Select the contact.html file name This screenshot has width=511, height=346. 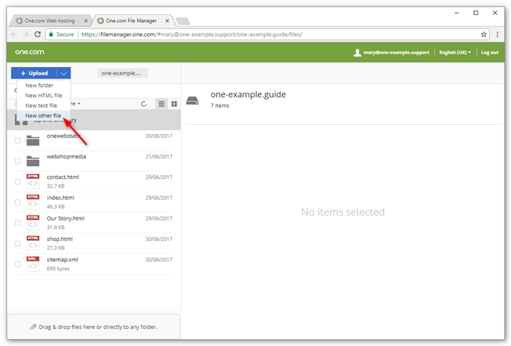pos(63,177)
